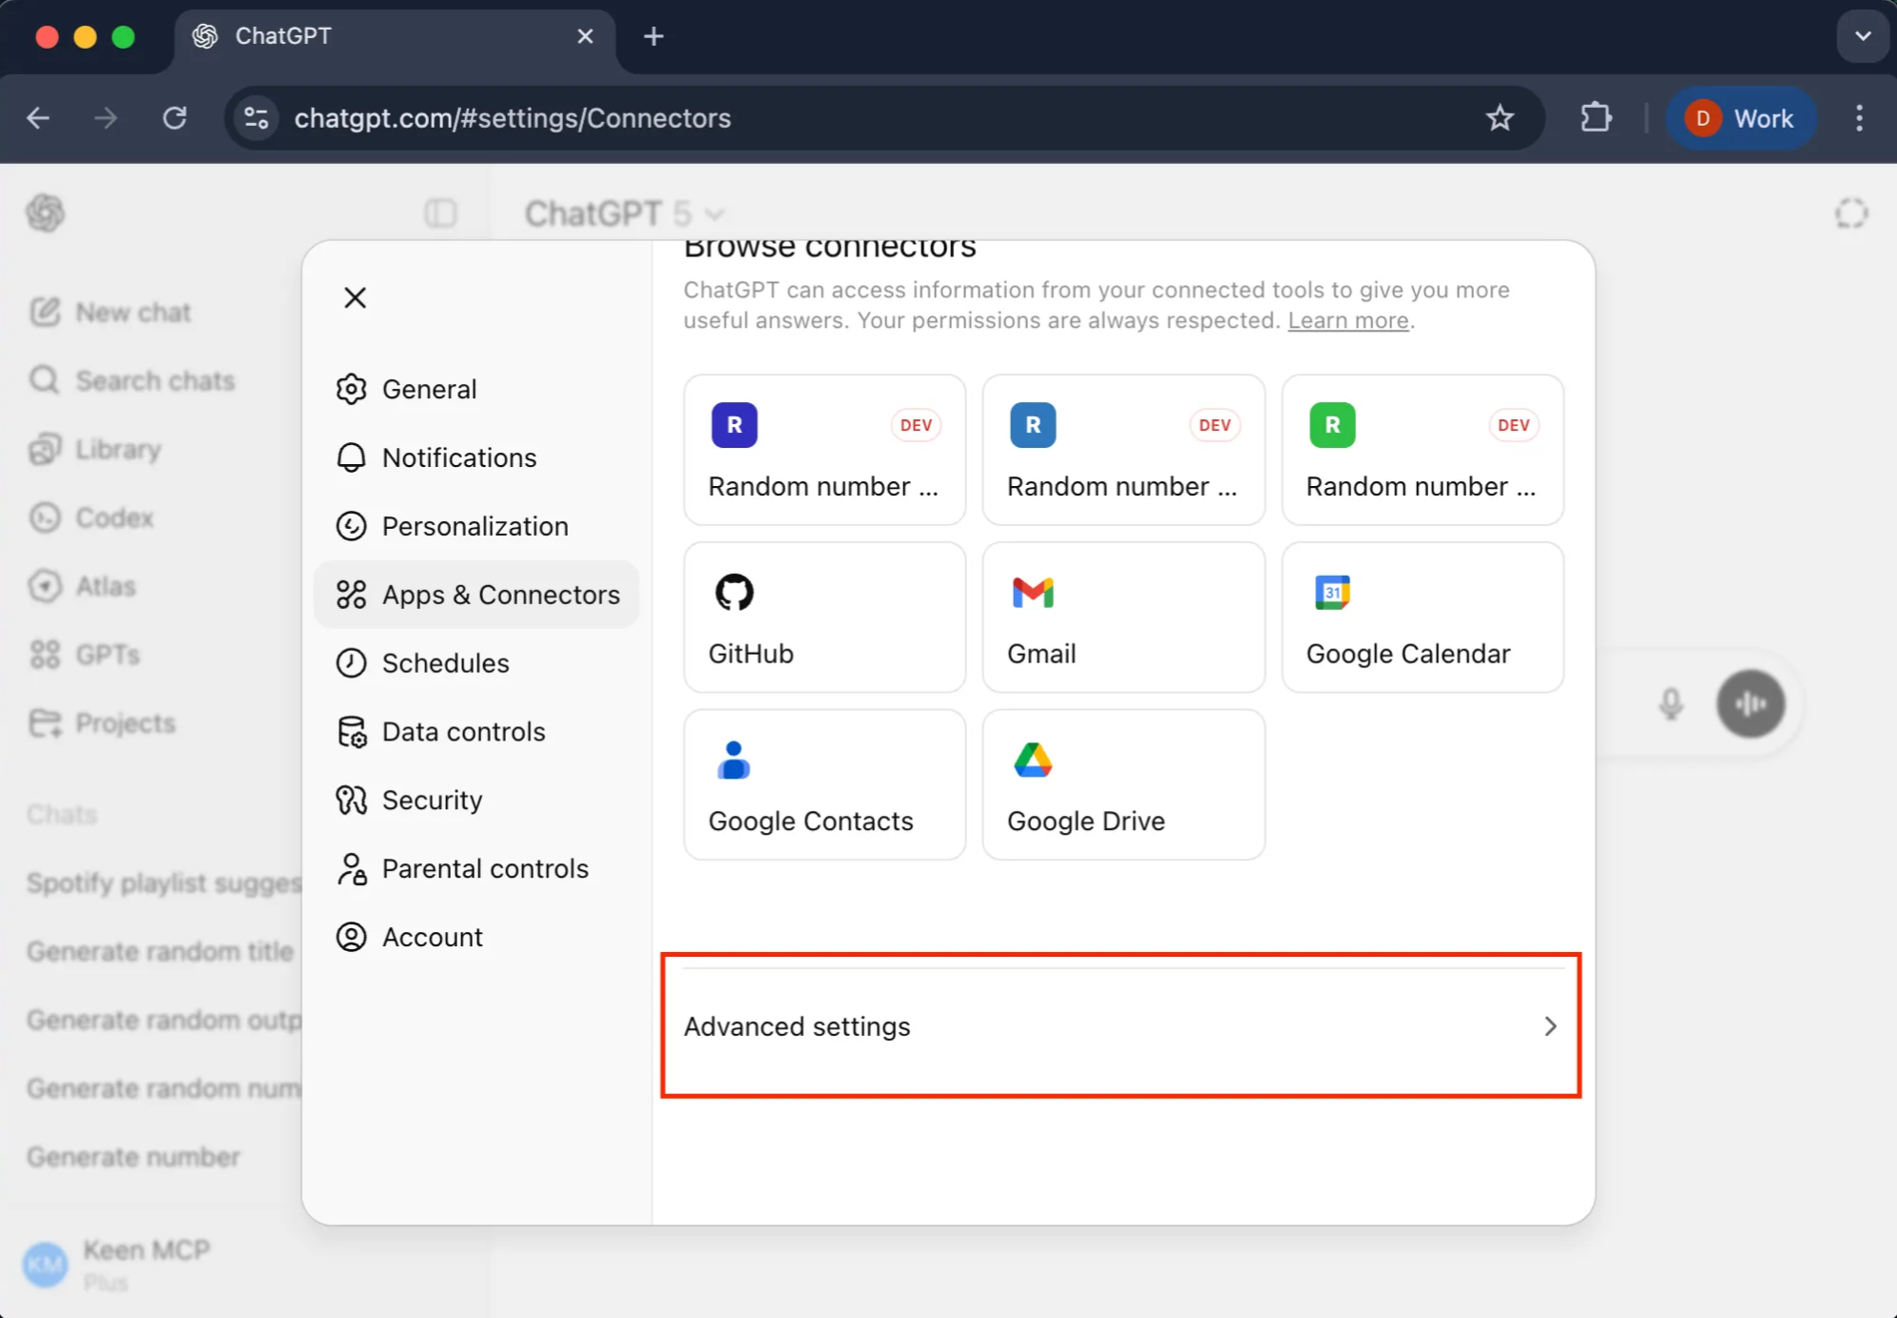
Task: Open the Work profile button
Action: coord(1740,118)
